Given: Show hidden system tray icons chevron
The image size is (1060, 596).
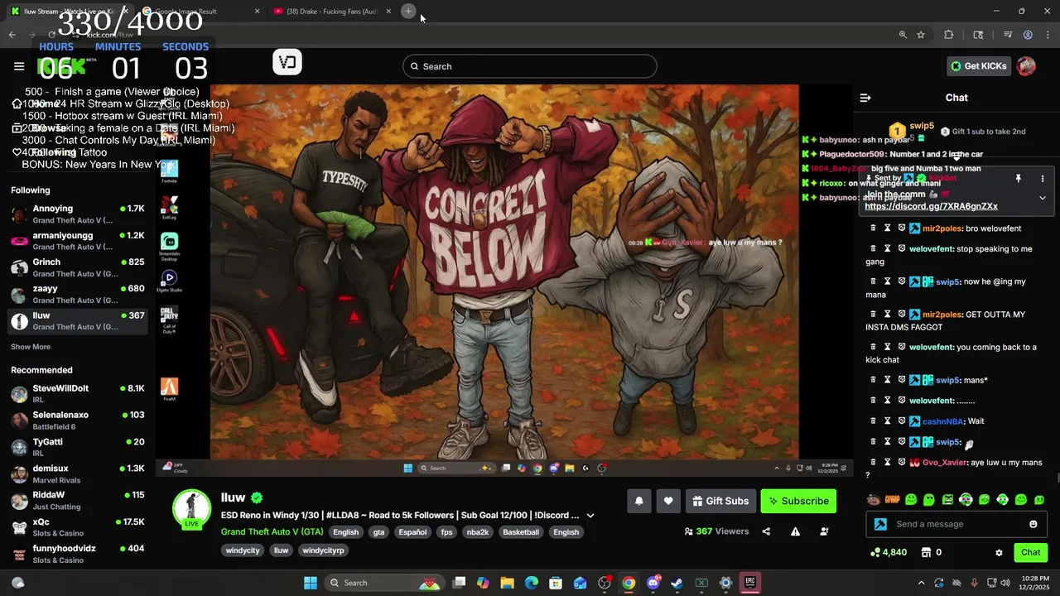Looking at the screenshot, I should [x=921, y=583].
